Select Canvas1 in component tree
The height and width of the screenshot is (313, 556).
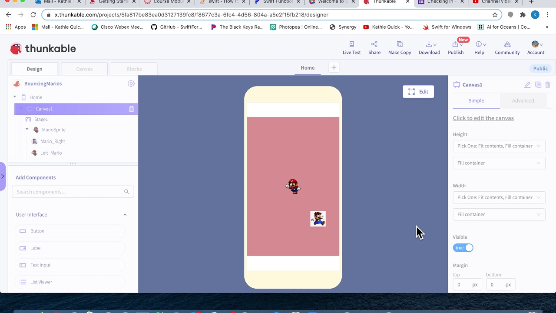coord(76,109)
